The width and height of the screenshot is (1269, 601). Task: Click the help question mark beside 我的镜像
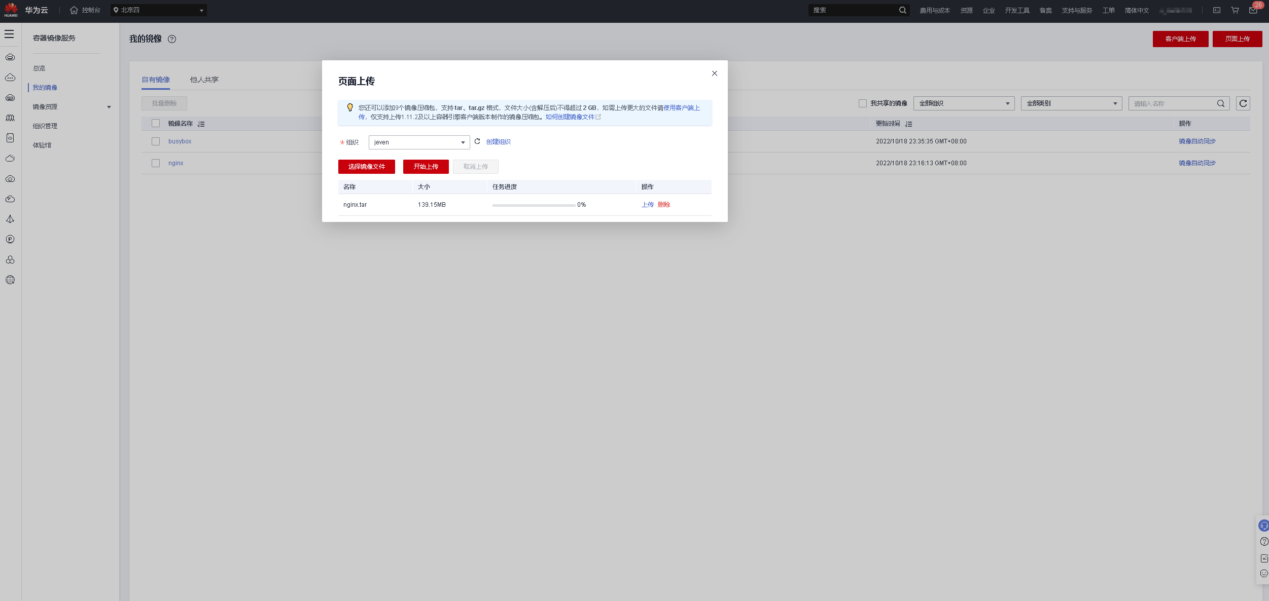172,39
